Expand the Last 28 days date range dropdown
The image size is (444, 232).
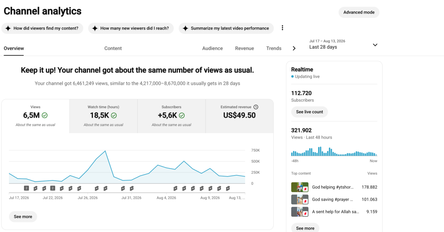click(344, 45)
